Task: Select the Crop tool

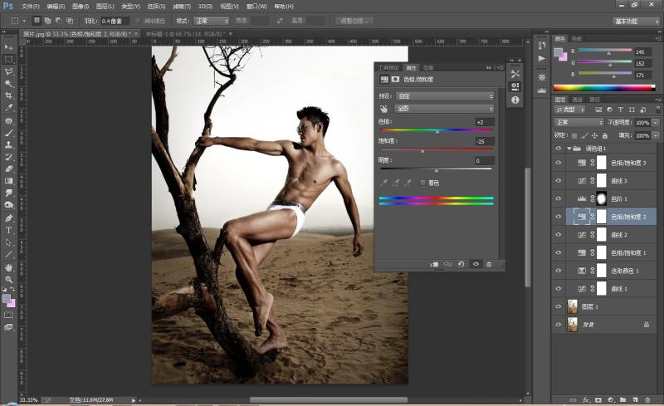Action: click(8, 95)
